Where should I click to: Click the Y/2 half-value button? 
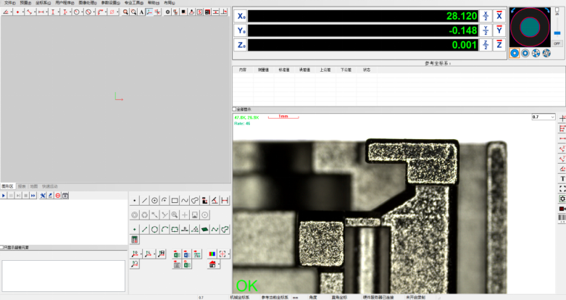[486, 30]
